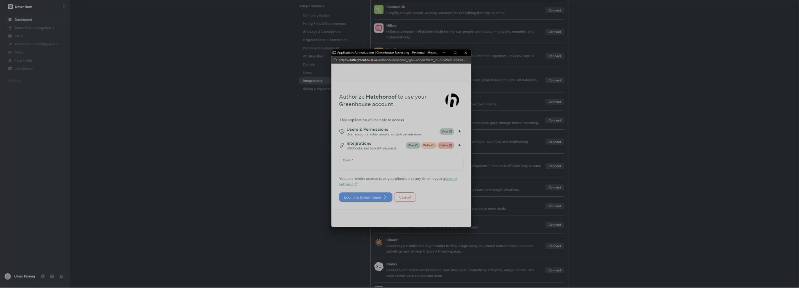Click the auth.greenhouse.io address bar

[x=402, y=60]
